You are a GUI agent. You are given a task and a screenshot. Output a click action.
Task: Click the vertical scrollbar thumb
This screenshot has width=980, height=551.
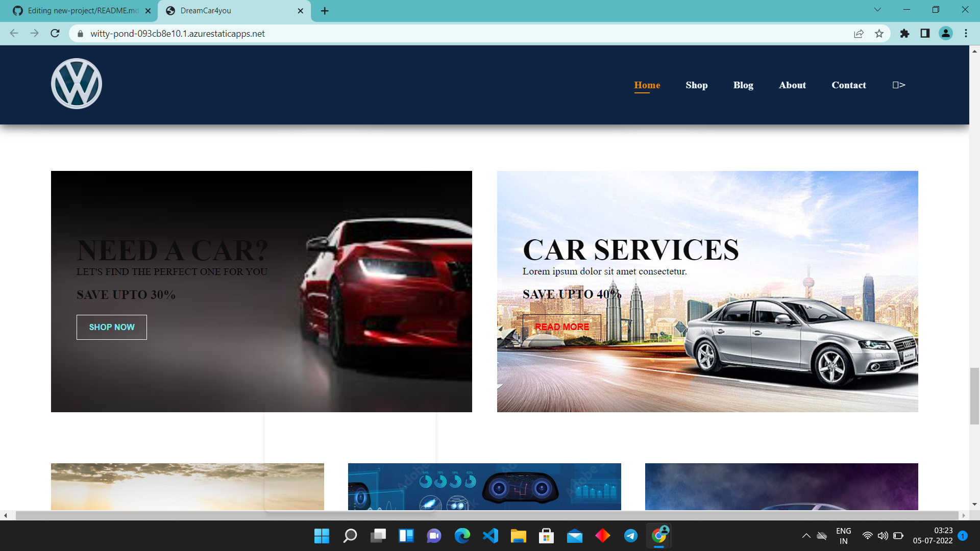[974, 396]
